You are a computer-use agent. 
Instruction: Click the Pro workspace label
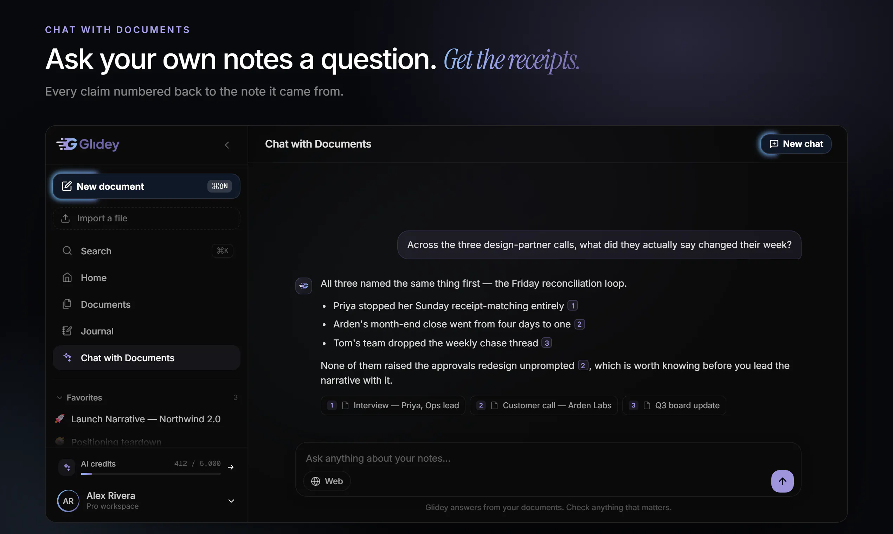coord(113,506)
